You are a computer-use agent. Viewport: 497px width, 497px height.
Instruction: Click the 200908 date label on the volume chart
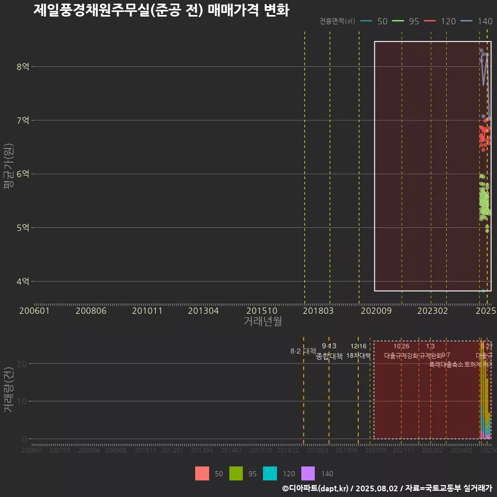[115, 450]
